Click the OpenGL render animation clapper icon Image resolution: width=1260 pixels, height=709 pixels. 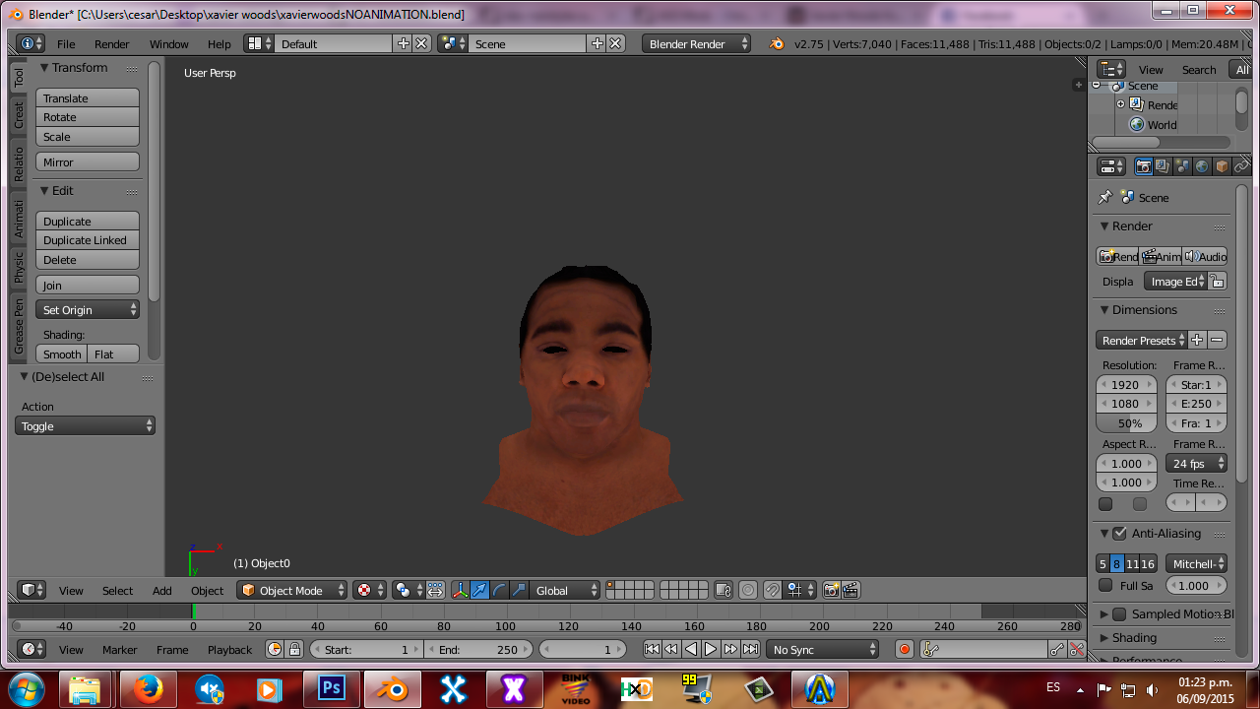[851, 590]
